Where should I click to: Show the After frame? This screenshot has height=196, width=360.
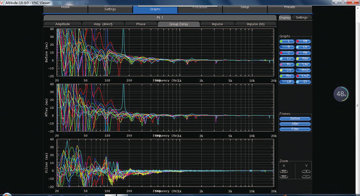295,124
